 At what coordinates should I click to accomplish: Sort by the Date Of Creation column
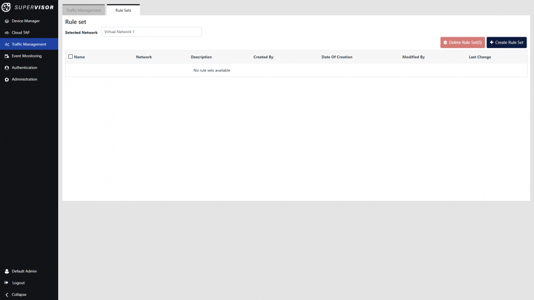[336, 57]
